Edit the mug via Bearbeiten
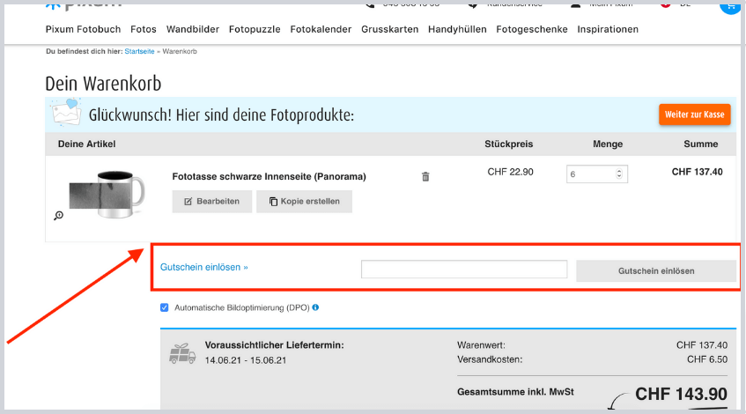The image size is (746, 414). tap(211, 202)
